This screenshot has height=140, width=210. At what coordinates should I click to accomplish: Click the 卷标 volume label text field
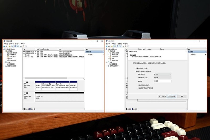(x=162, y=81)
